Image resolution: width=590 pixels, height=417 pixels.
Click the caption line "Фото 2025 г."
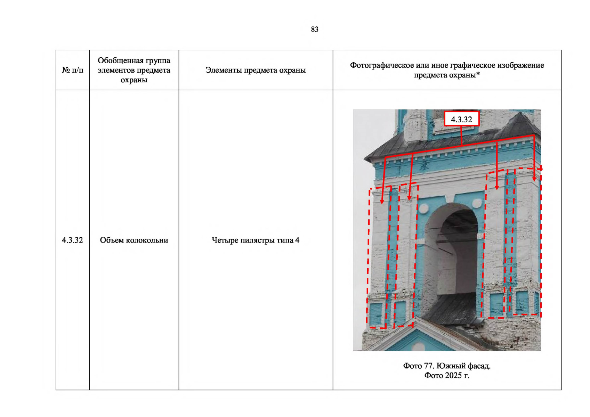[x=447, y=376]
